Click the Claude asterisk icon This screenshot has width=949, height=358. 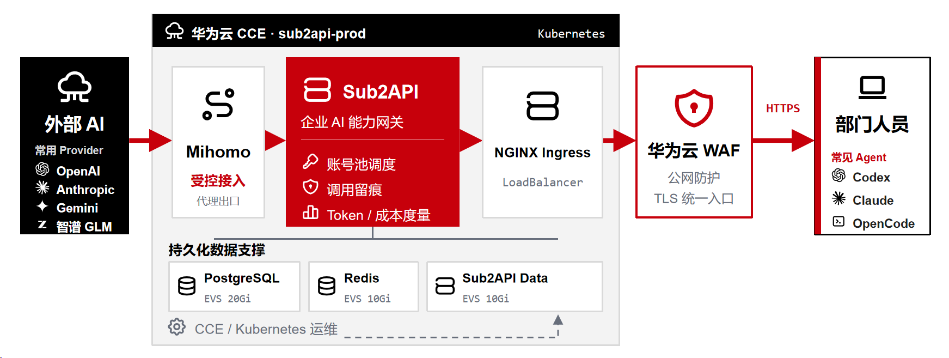(x=839, y=198)
